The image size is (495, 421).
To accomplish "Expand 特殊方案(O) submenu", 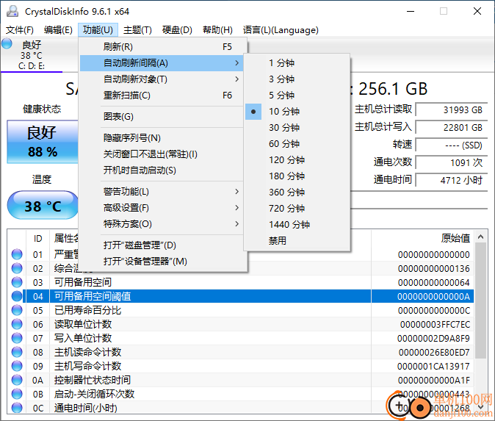I will point(162,224).
